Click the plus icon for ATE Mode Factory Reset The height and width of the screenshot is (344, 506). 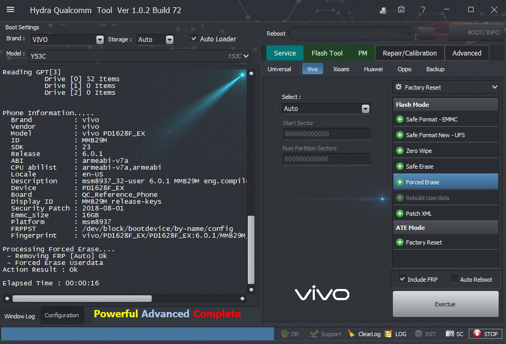(x=400, y=242)
